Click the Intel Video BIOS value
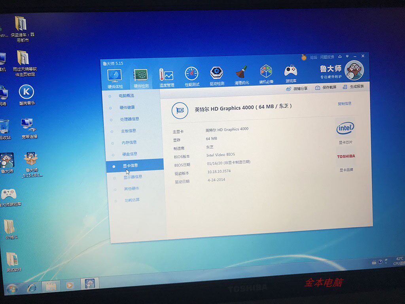The image size is (405, 304). (221, 155)
